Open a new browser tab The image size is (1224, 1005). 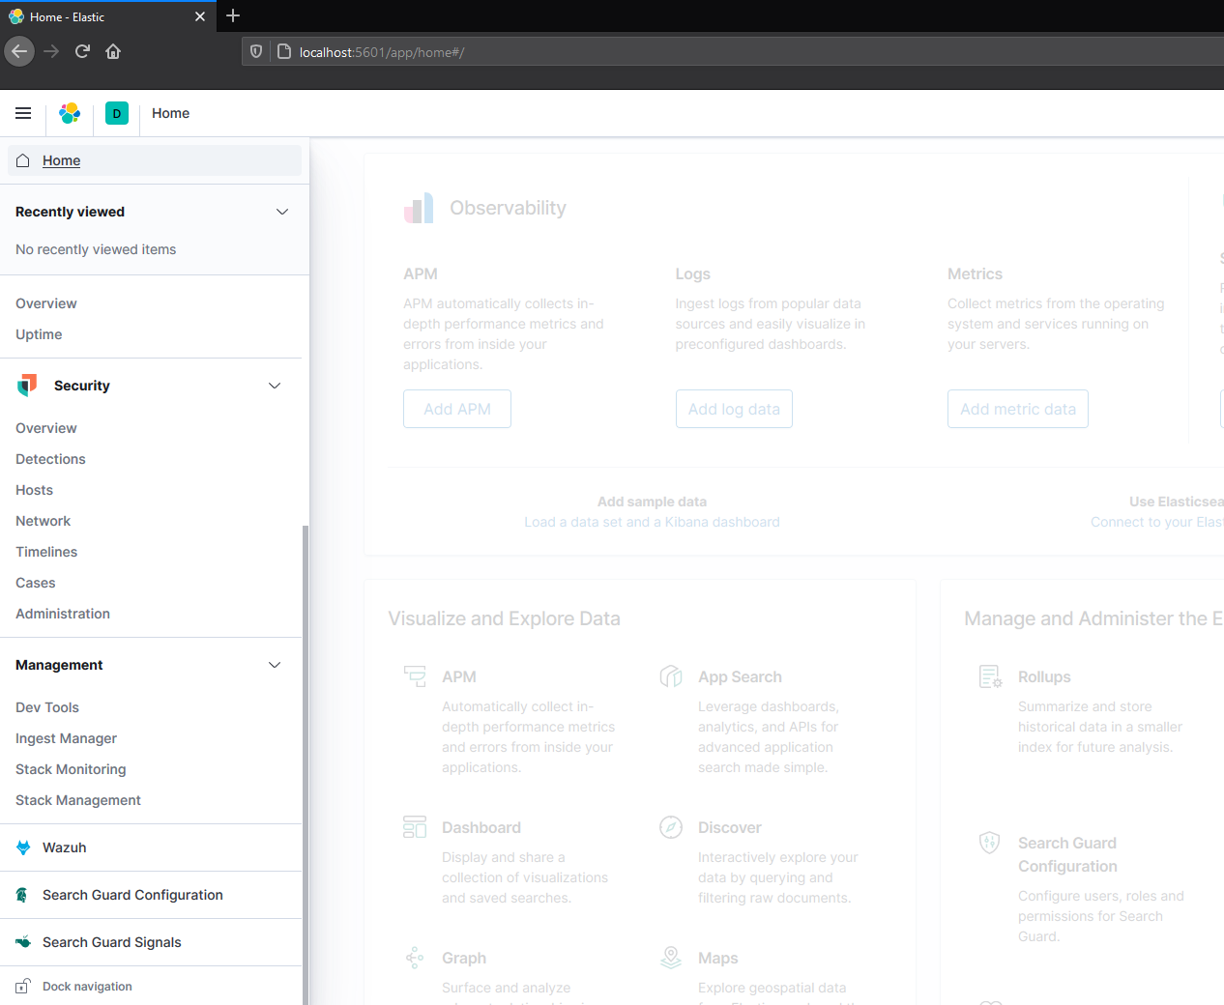click(233, 15)
